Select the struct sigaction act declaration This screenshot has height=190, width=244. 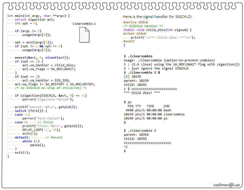click(35, 20)
